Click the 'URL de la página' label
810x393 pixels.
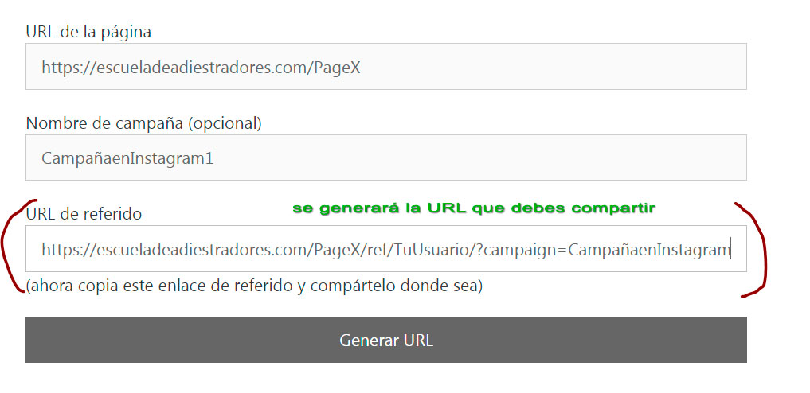click(88, 32)
